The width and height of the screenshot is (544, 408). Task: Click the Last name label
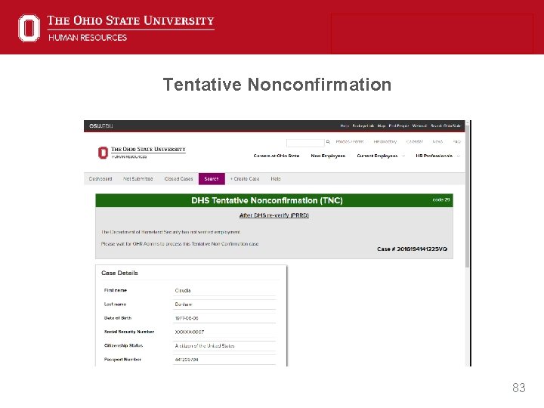click(115, 304)
